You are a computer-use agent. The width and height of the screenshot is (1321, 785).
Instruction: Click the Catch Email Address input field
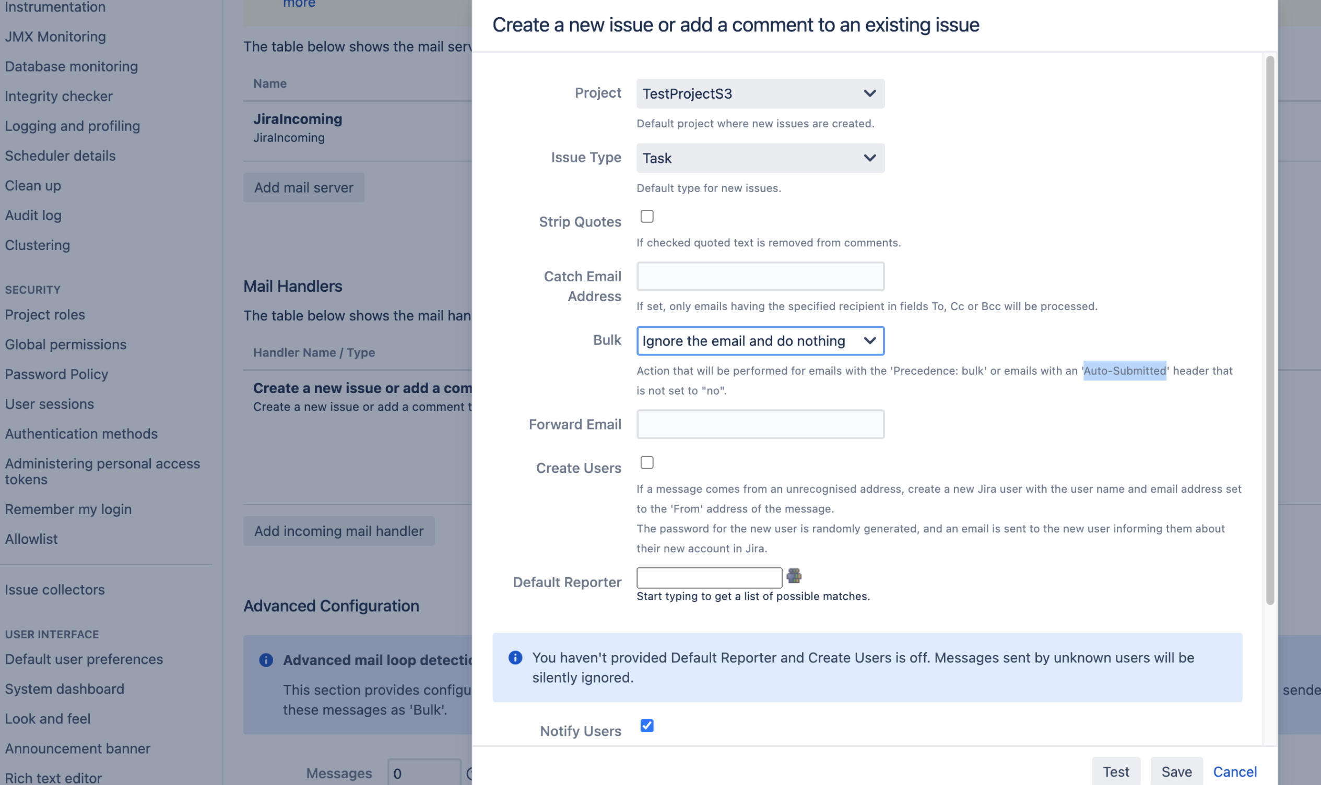pyautogui.click(x=760, y=276)
